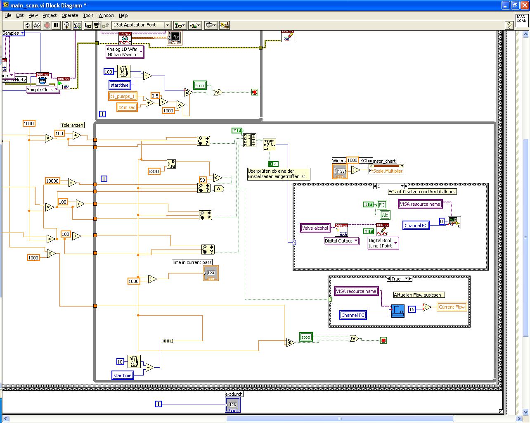Open the Context Help question mark
Image resolution: width=530 pixels, height=423 pixels.
[x=509, y=25]
